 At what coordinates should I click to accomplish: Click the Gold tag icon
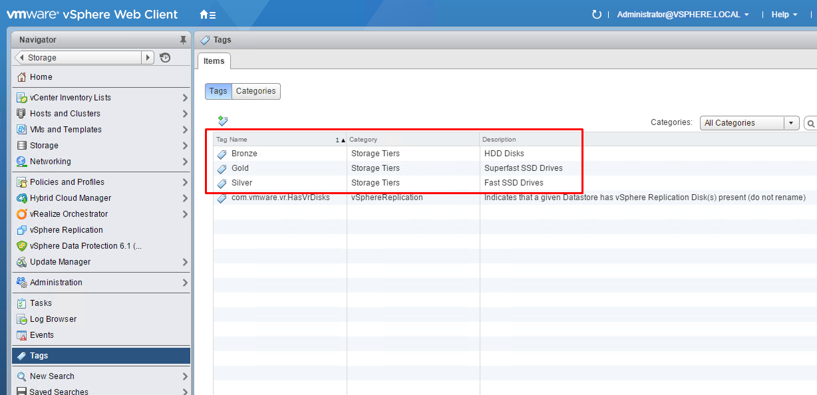[222, 168]
